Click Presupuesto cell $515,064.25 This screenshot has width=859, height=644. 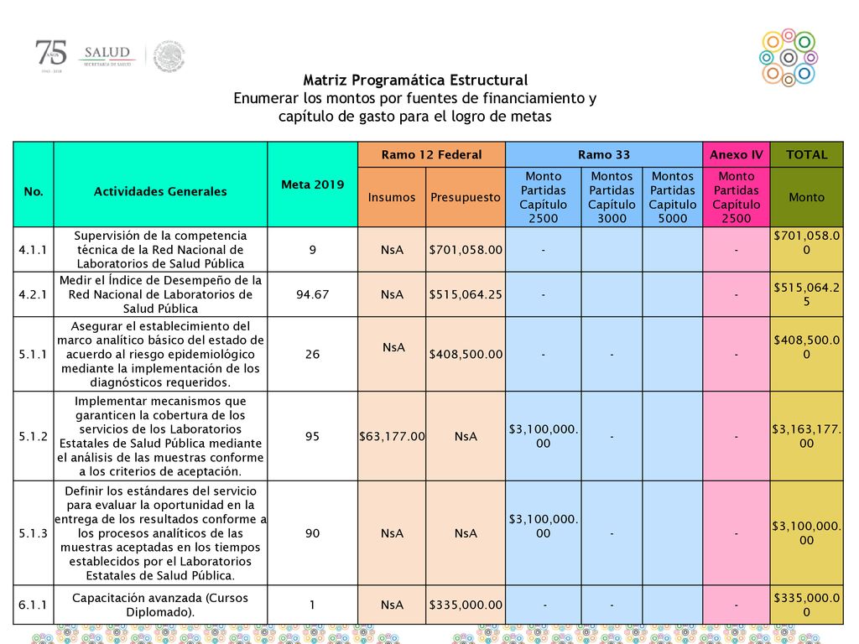tap(466, 294)
